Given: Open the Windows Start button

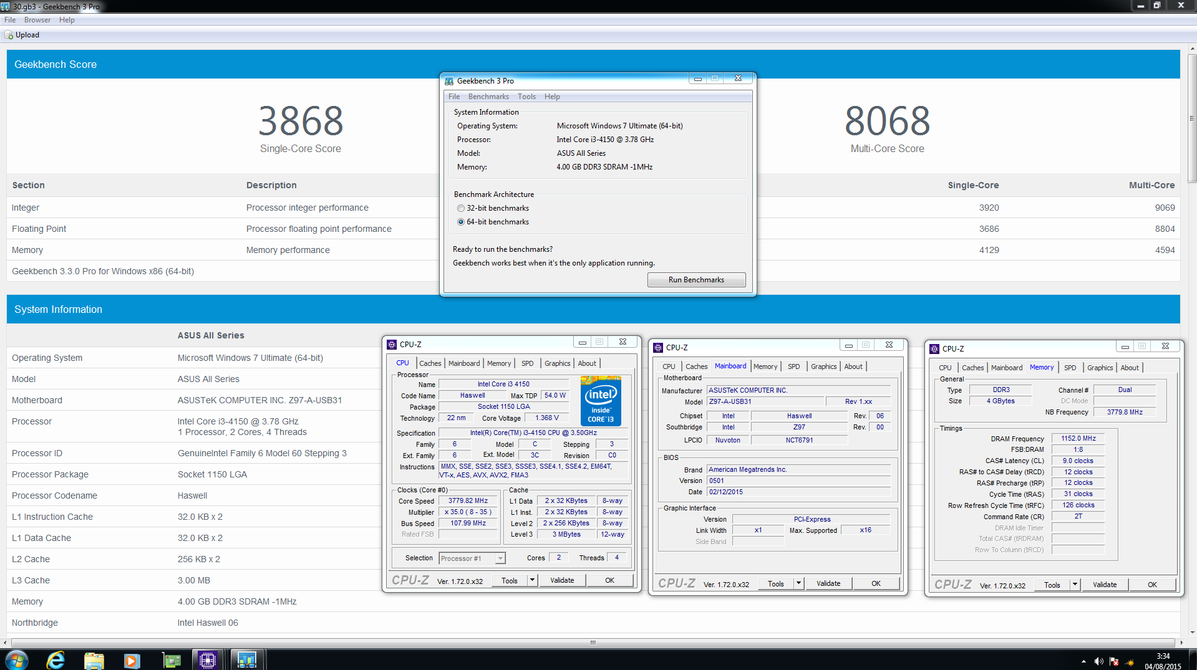Looking at the screenshot, I should coord(17,659).
